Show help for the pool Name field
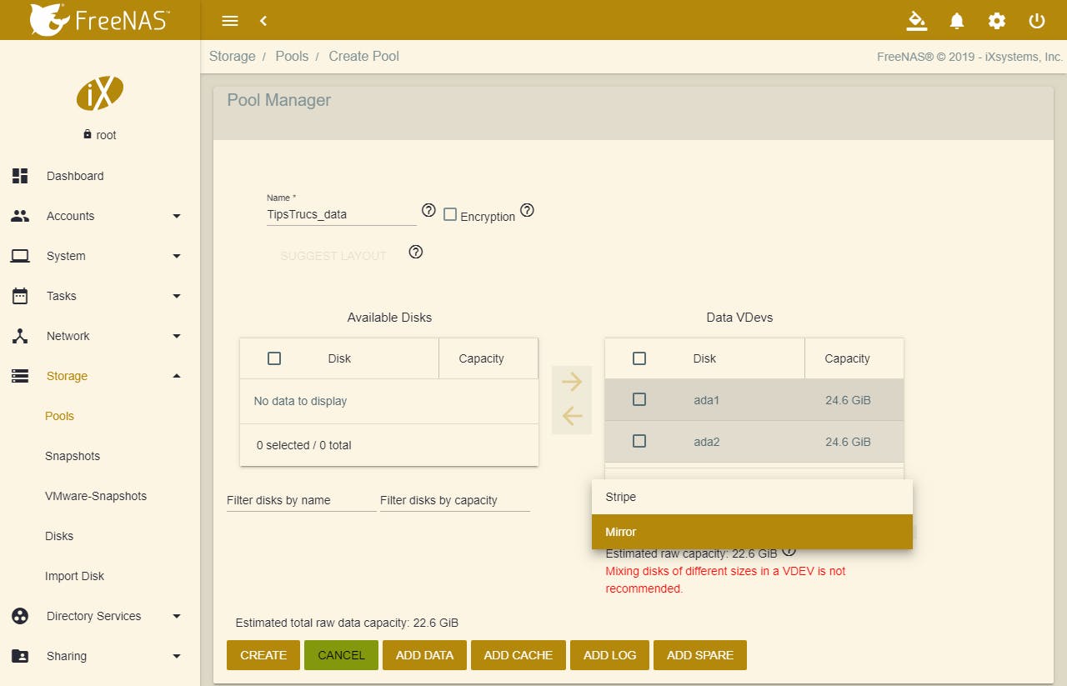 pos(429,210)
